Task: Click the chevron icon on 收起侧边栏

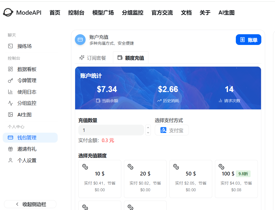Action: pos(17,204)
